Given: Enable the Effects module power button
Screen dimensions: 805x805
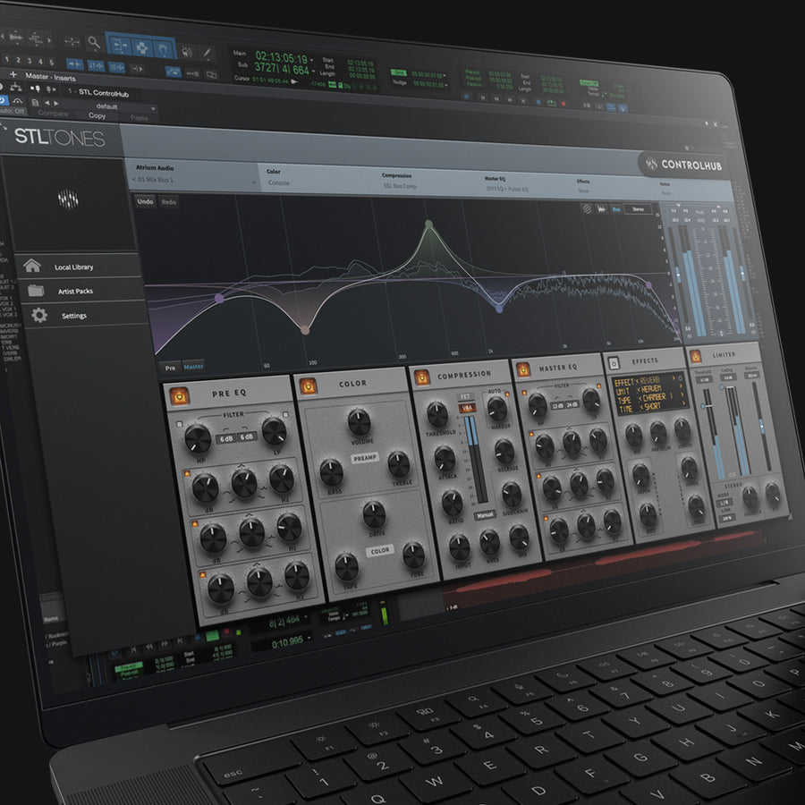Looking at the screenshot, I should (614, 363).
